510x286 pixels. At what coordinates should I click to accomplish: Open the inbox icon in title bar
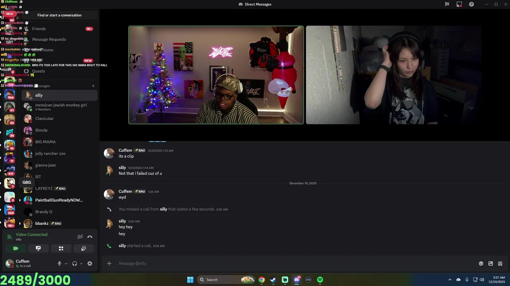[459, 4]
